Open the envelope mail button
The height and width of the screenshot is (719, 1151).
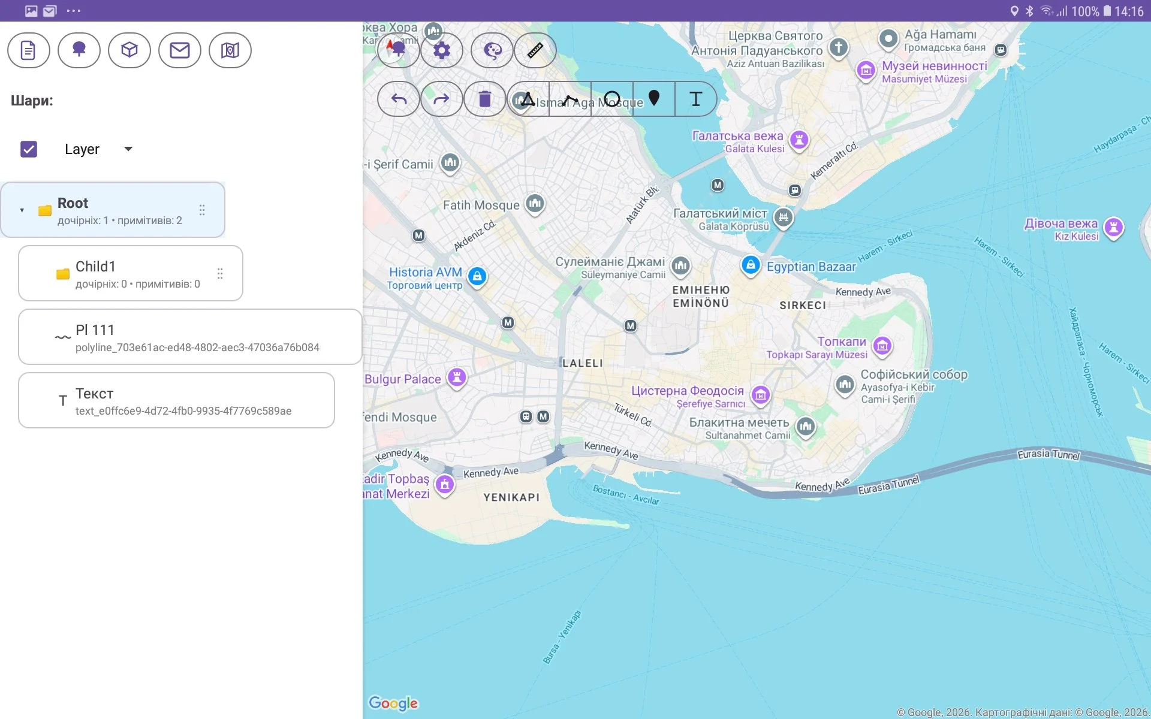179,50
